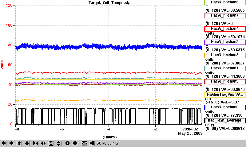Click the -6 hours x-axis tick label

click(x=62, y=129)
